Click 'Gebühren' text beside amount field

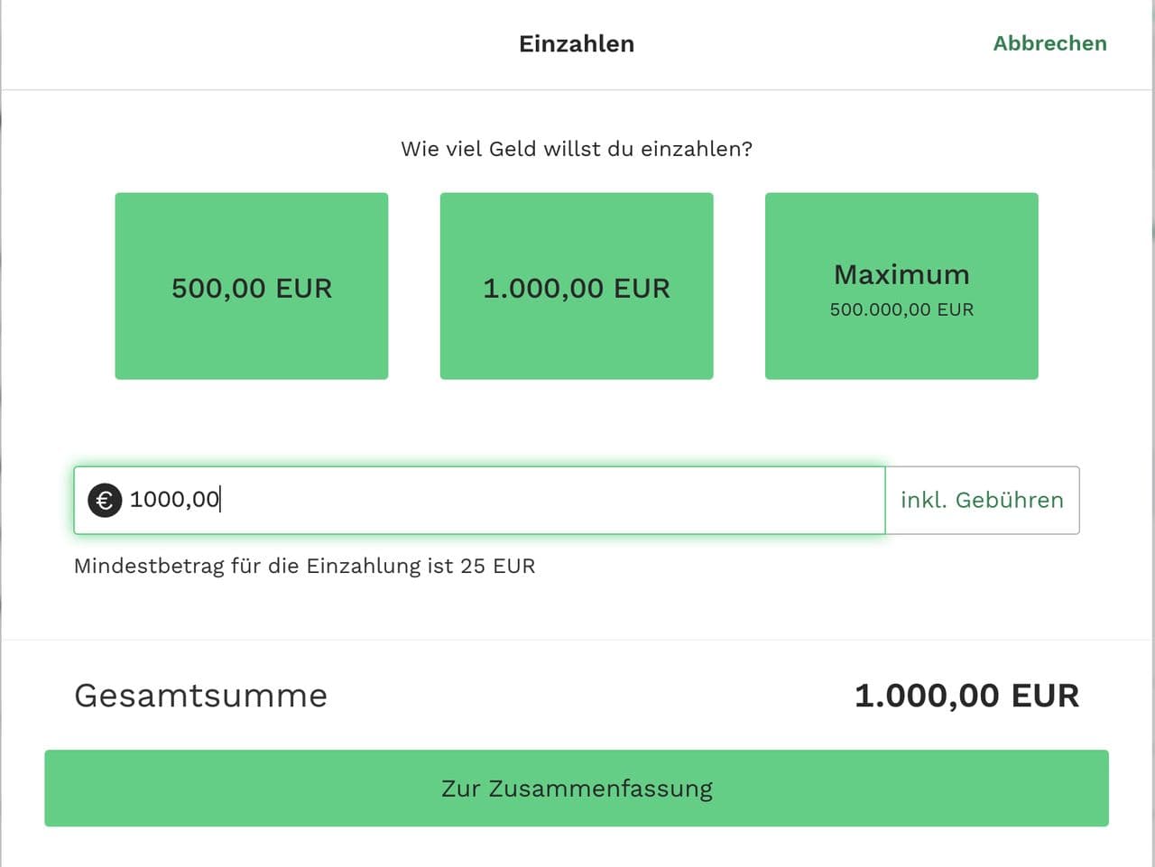[1009, 500]
